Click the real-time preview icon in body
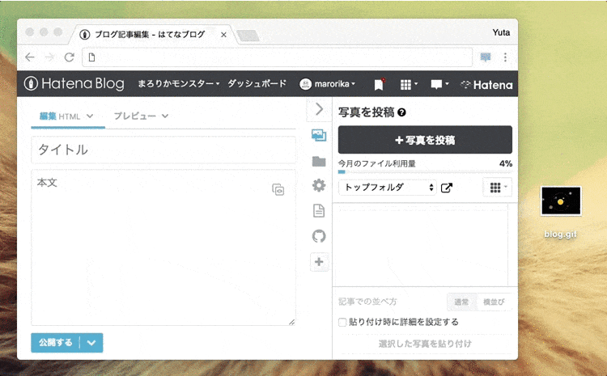607x376 pixels. (278, 189)
